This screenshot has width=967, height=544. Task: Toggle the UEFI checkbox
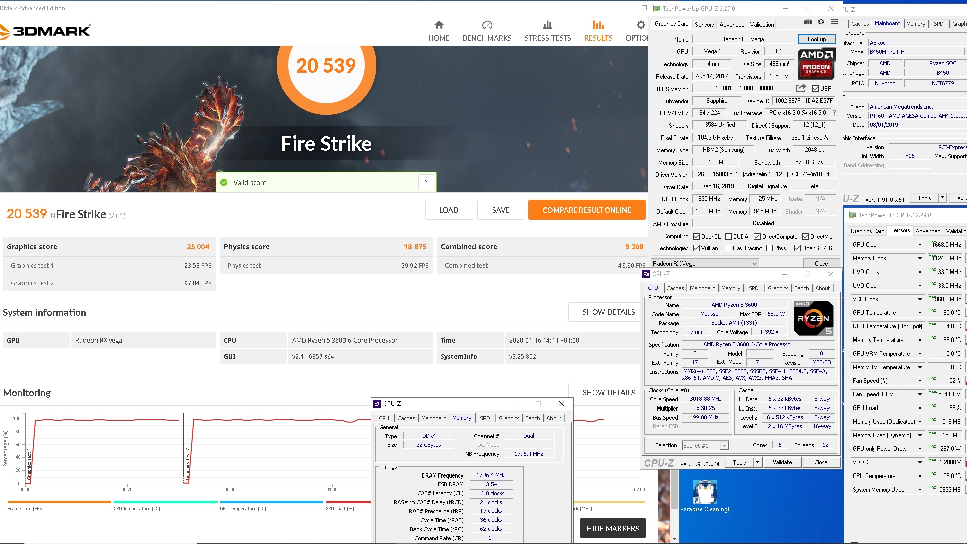(x=815, y=89)
